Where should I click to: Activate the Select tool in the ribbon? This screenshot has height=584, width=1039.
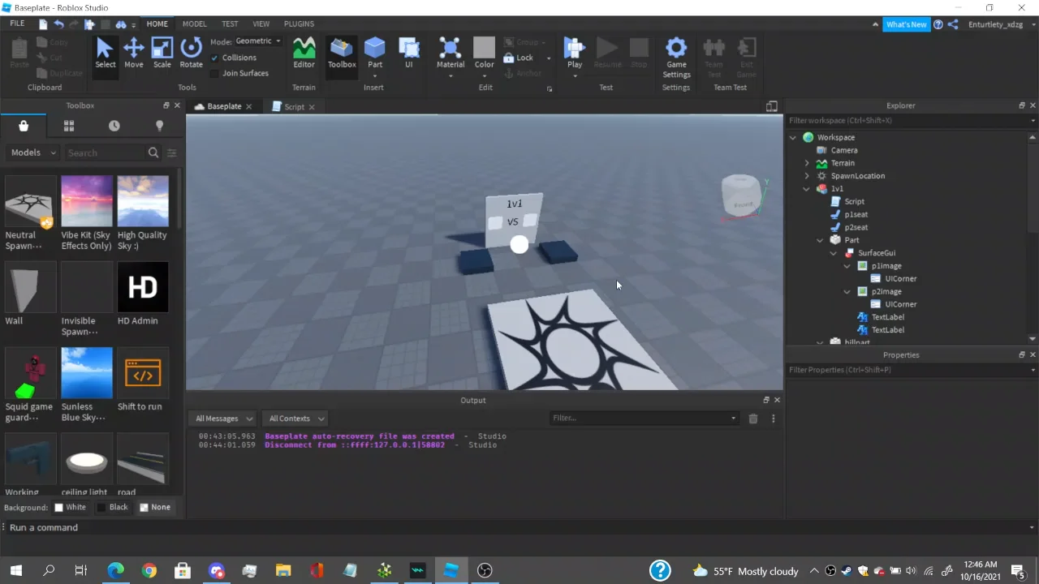(x=105, y=54)
